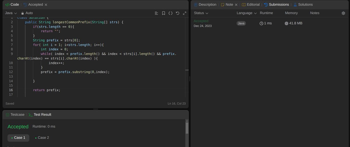Click the longestCommonPrefix method signature
The width and height of the screenshot is (350, 147).
point(74,22)
